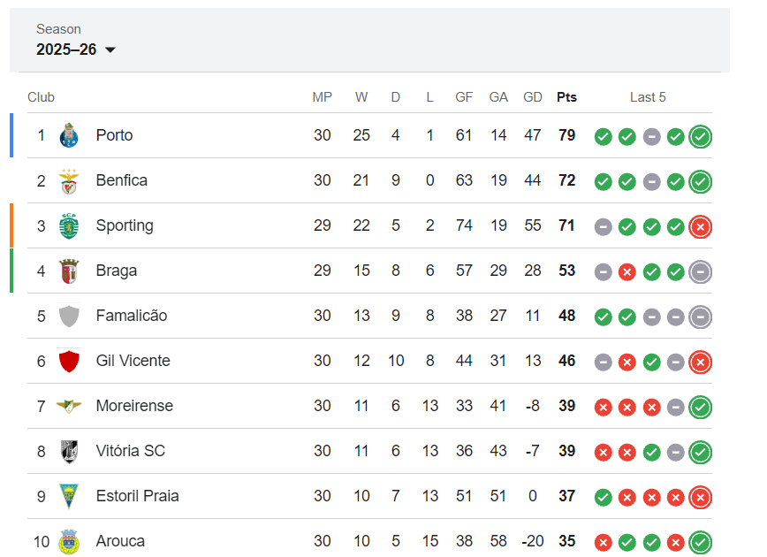Click the Moreirense club crest icon
This screenshot has width=767, height=557.
[x=69, y=407]
